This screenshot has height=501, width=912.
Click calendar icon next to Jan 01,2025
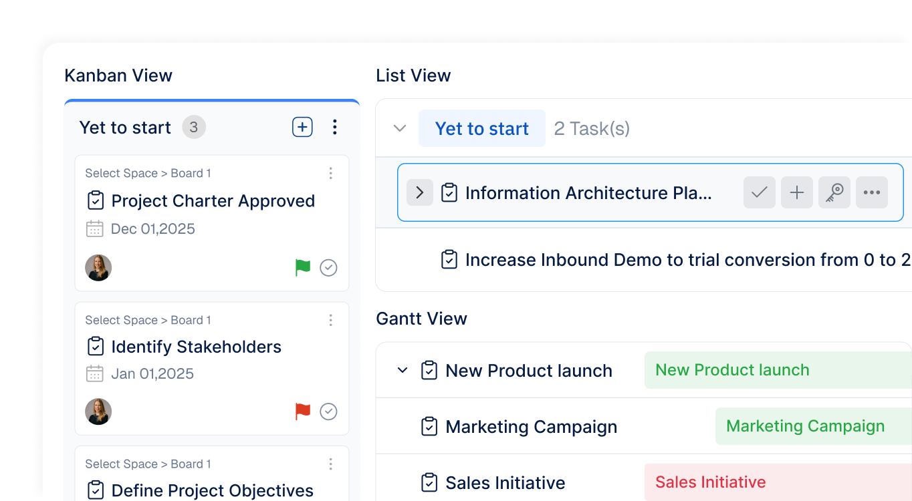(95, 373)
